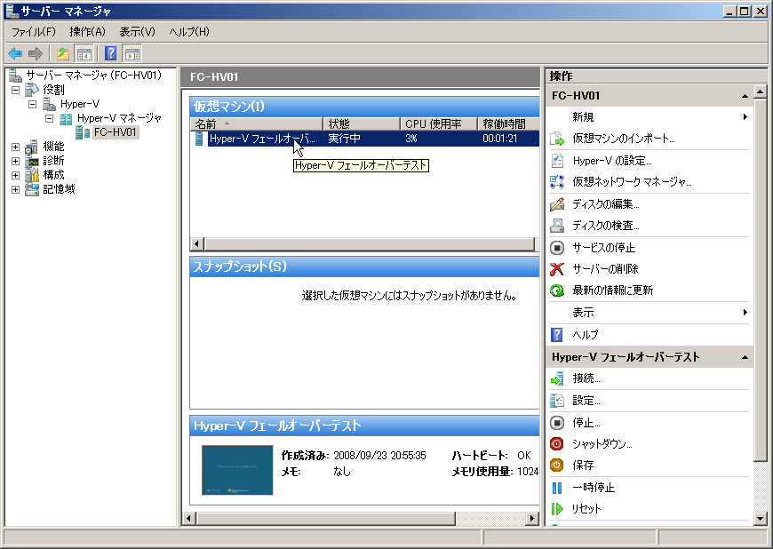This screenshot has height=549, width=773.
Task: Click the 接続 connect icon
Action: (556, 378)
